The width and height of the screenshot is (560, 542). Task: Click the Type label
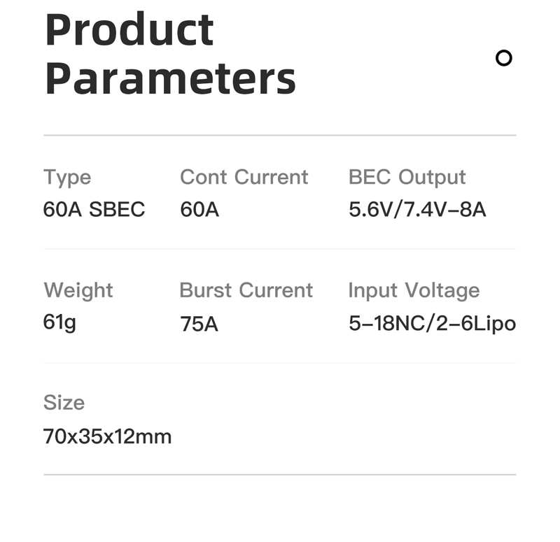point(67,178)
